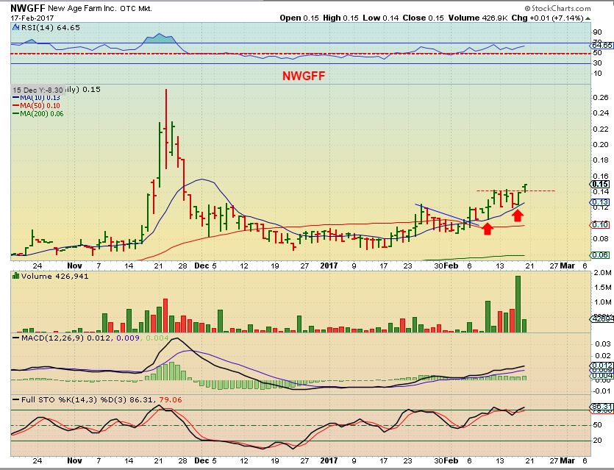Click the 20 level on stochastic axis
This screenshot has height=470, width=614.
point(598,441)
